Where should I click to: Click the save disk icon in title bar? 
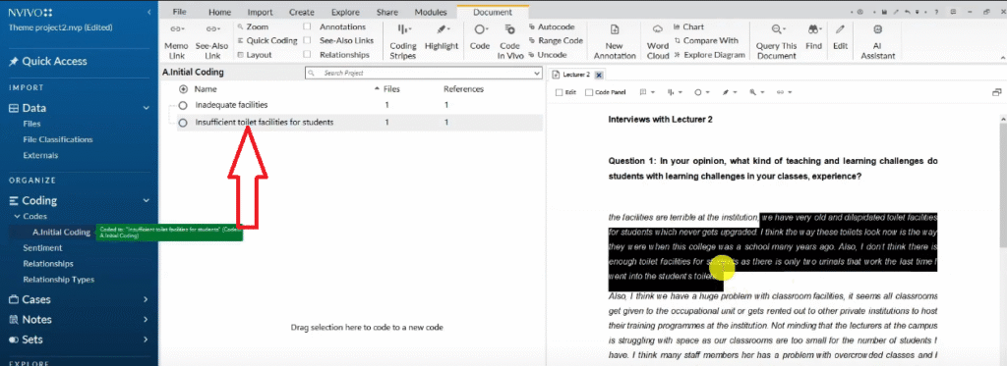coord(884,12)
